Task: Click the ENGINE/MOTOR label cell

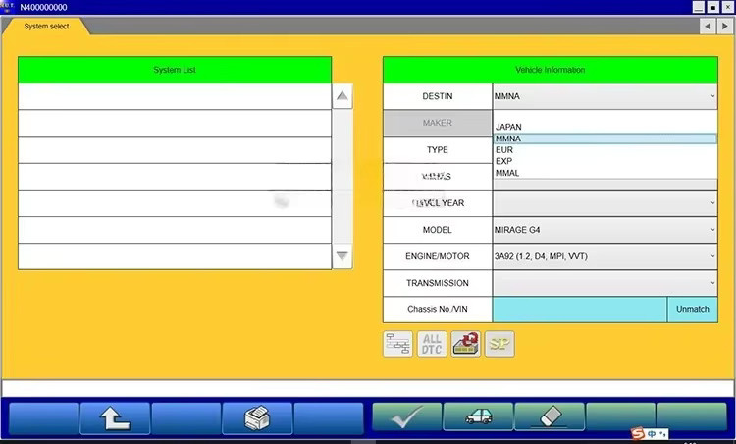Action: (438, 256)
